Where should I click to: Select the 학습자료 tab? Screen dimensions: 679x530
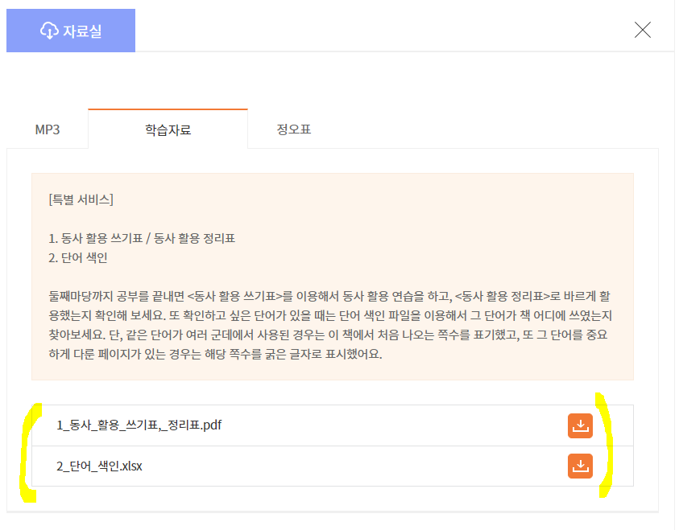(168, 129)
